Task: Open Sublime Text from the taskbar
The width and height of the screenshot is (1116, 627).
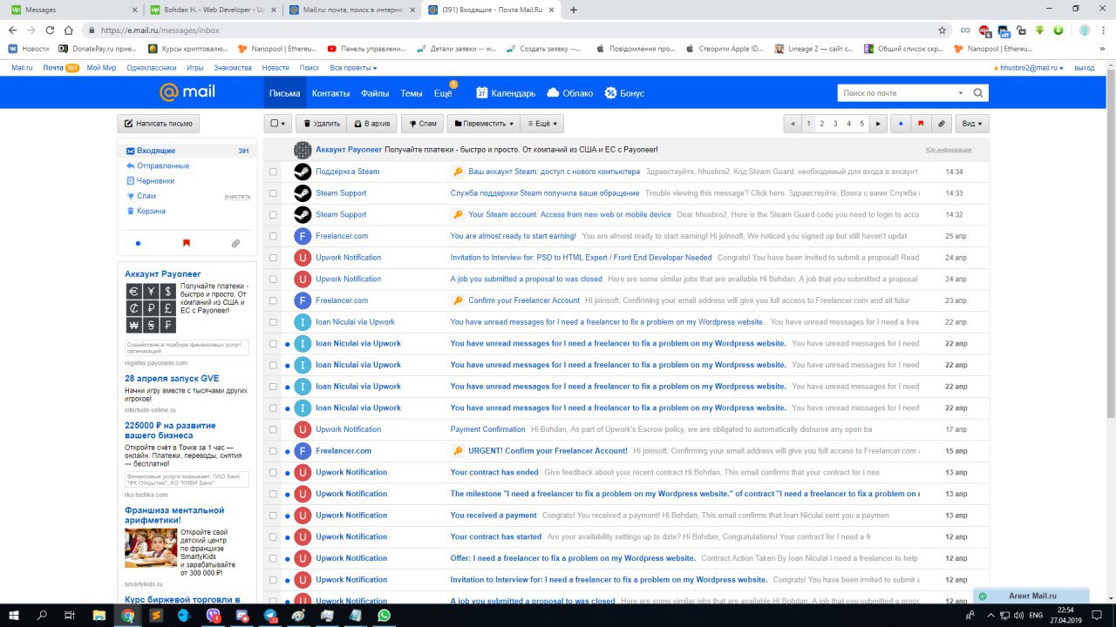Action: [156, 615]
